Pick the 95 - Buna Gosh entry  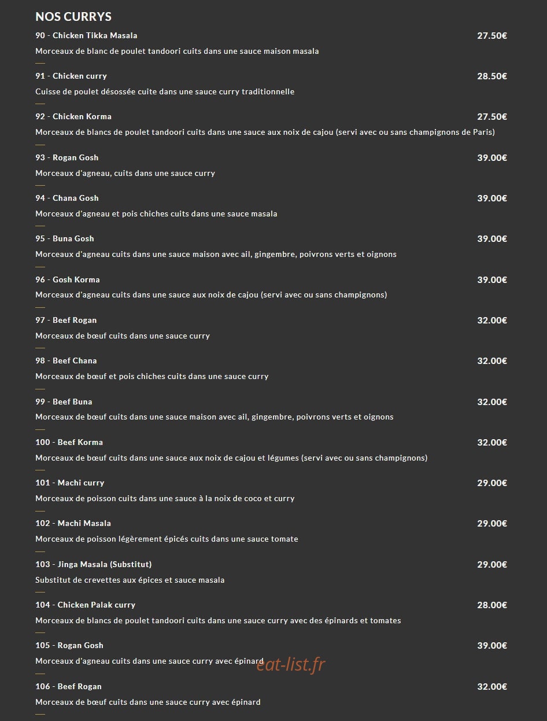point(65,238)
